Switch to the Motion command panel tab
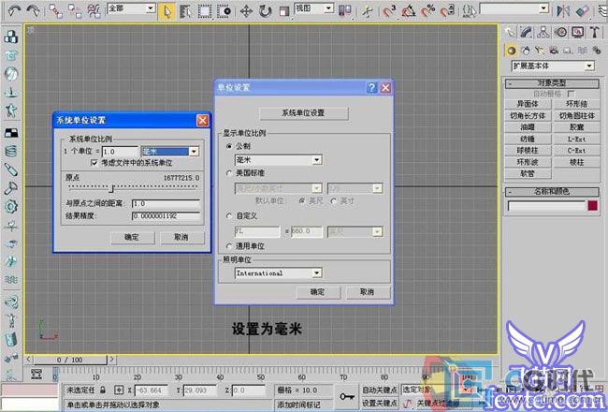Screen dimensions: 608x412 point(560,32)
